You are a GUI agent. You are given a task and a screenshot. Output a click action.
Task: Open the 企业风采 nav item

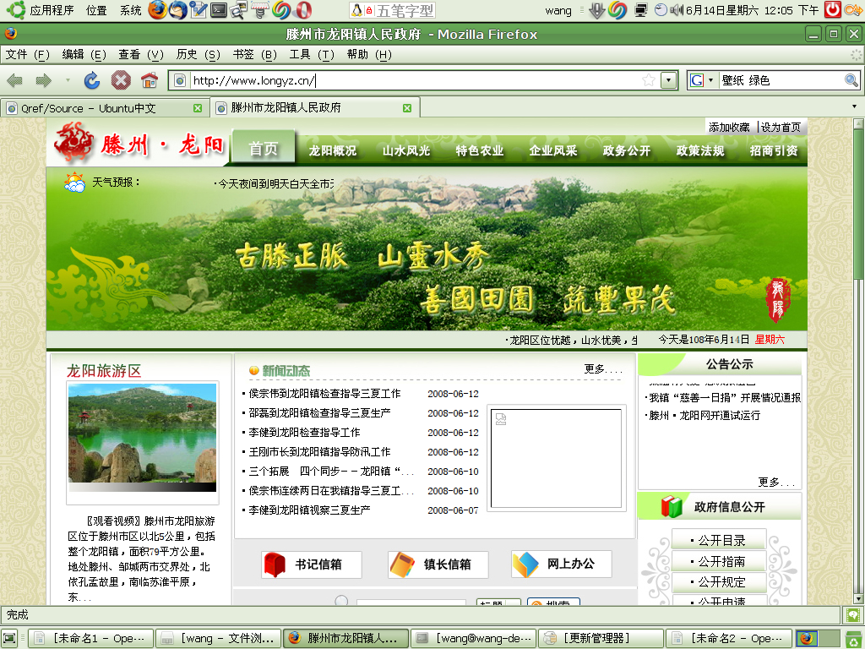(x=552, y=150)
